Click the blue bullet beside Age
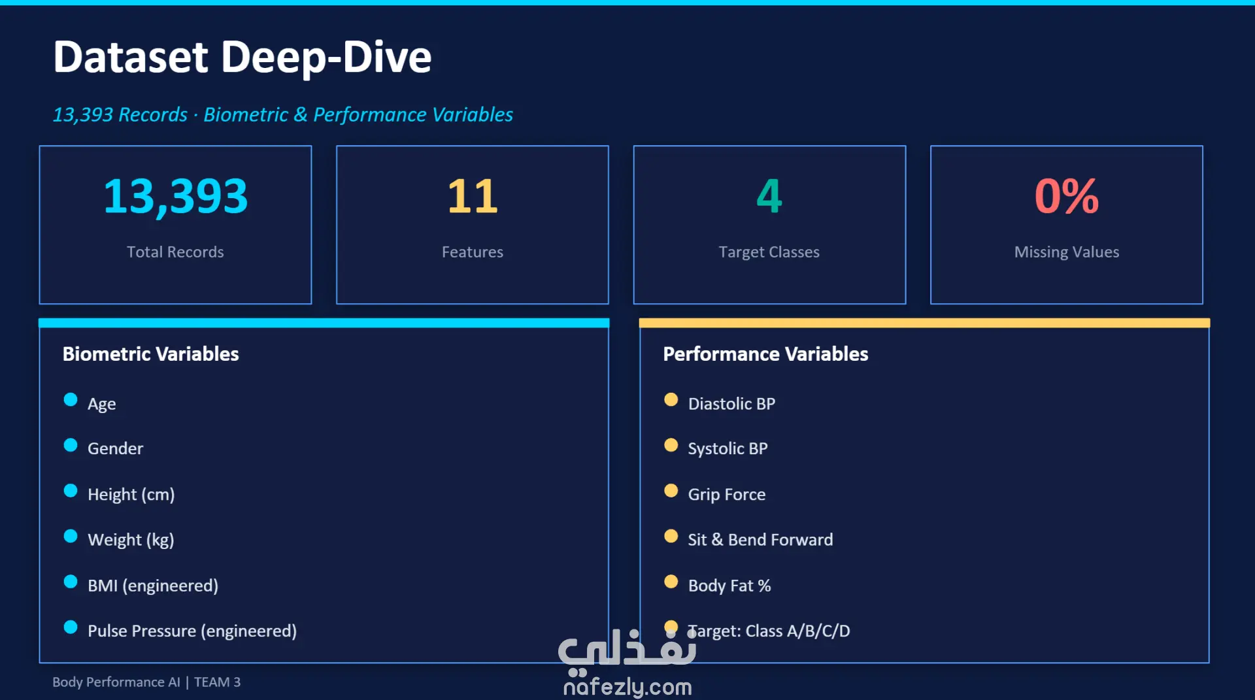The width and height of the screenshot is (1255, 700). tap(71, 399)
